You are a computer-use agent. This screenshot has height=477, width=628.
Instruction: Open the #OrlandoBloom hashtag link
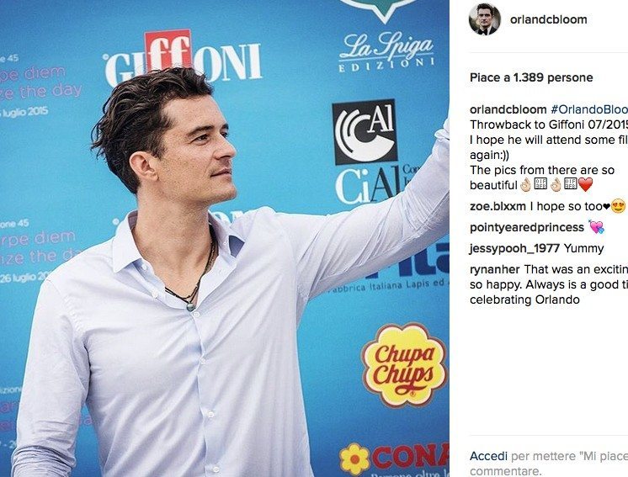point(589,109)
